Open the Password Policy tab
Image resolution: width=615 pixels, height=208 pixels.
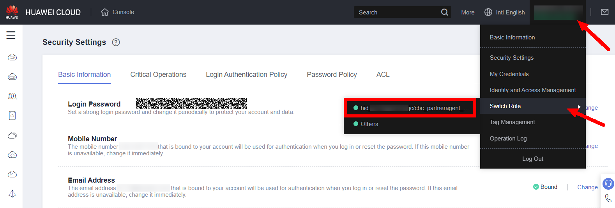click(x=332, y=75)
